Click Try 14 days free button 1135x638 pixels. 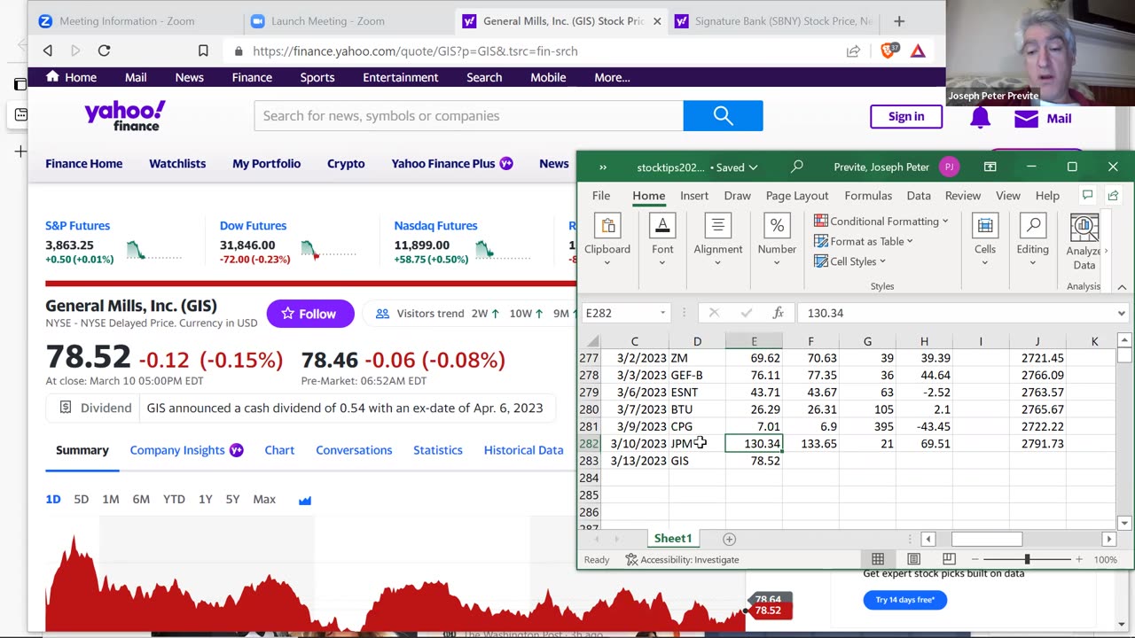pos(905,600)
